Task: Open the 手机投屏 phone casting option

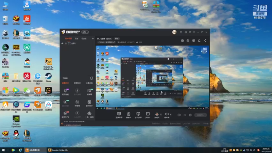Action: coord(138,115)
